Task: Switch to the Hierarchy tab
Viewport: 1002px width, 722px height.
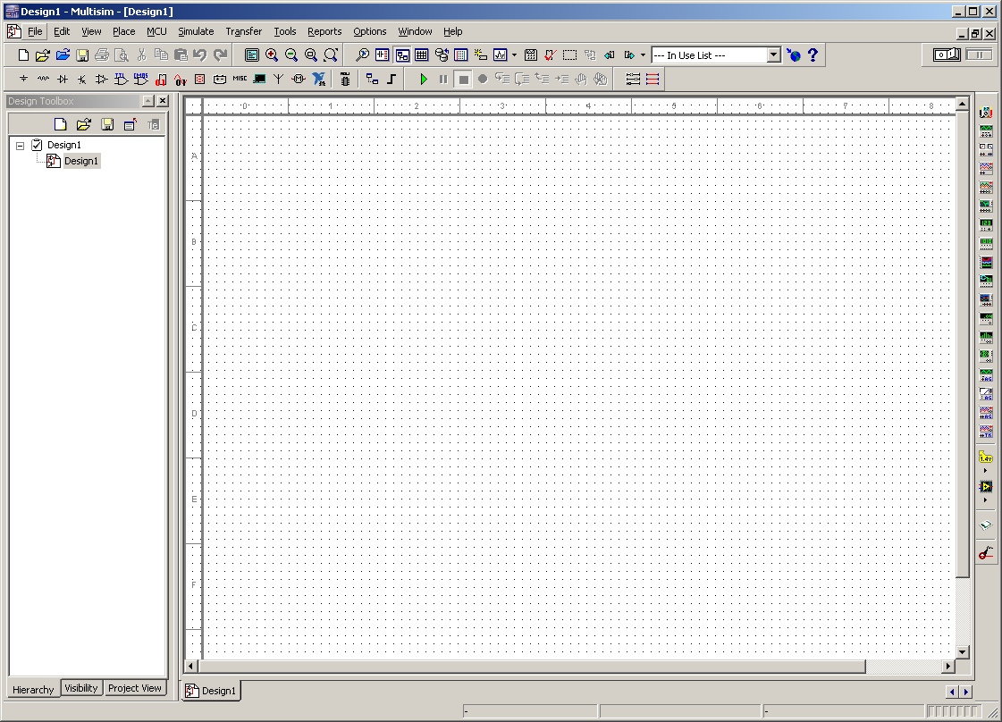Action: (x=33, y=690)
